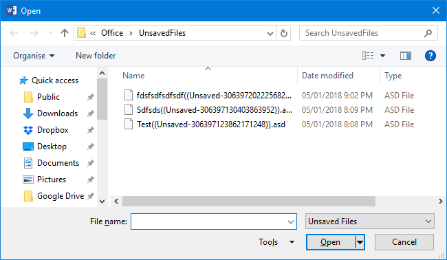Screen dimensions: 447x260
Task: Click horizontal scrollbar left arrow
Action: click(x=116, y=202)
